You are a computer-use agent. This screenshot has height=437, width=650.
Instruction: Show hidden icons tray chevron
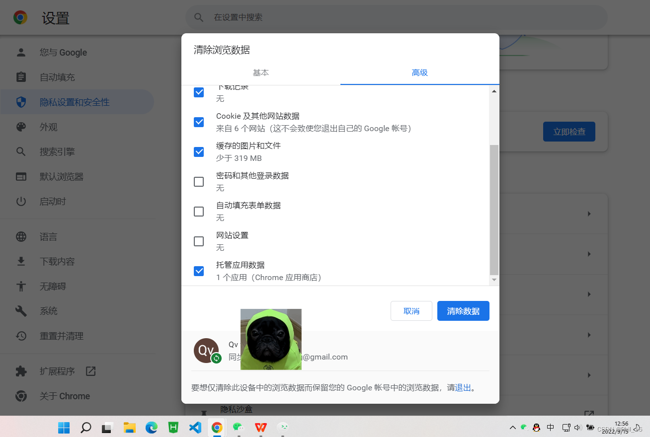(512, 427)
